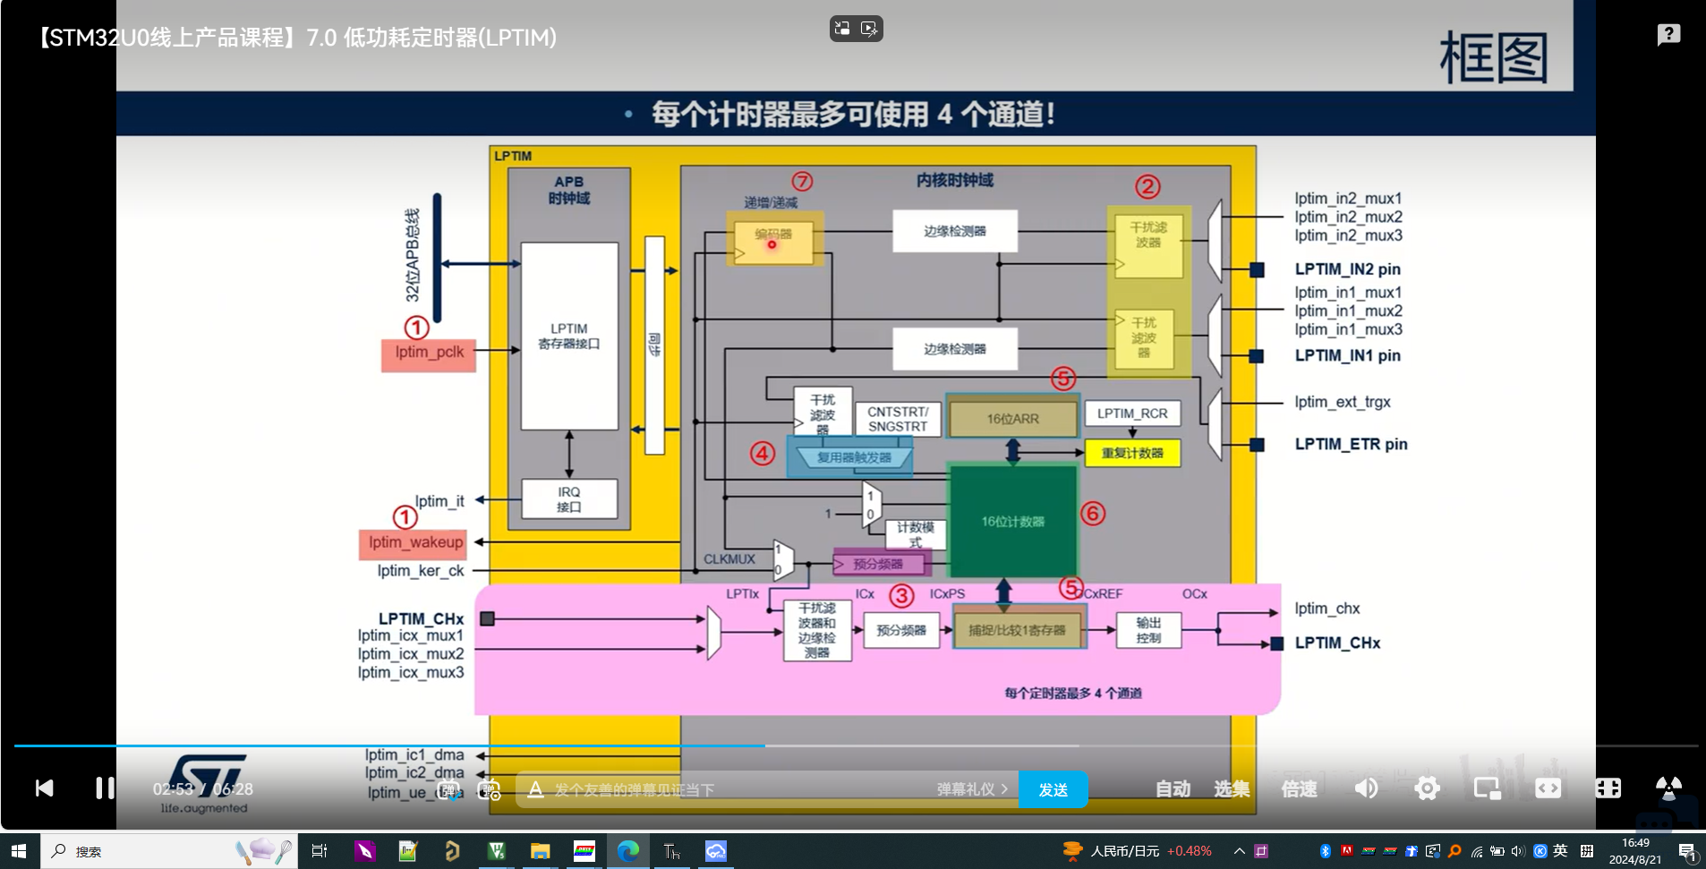Go to the previous video
This screenshot has height=869, width=1706.
44,788
